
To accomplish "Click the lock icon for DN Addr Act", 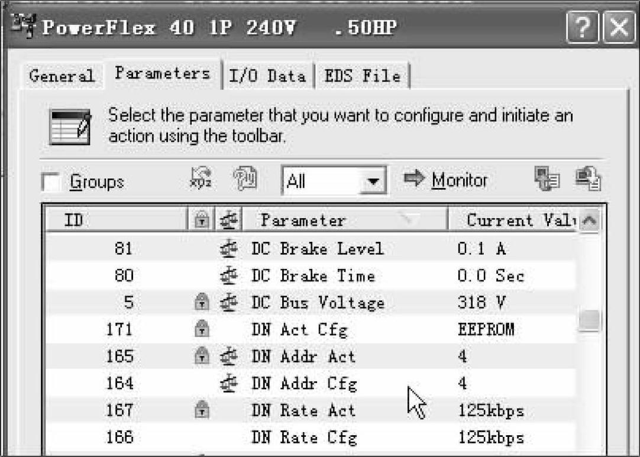I will click(x=202, y=356).
